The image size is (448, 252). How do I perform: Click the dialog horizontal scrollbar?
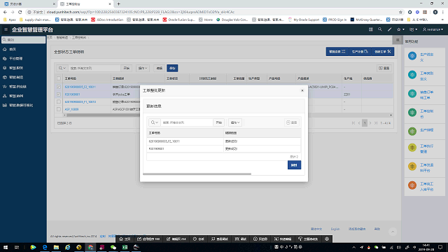click(x=197, y=174)
